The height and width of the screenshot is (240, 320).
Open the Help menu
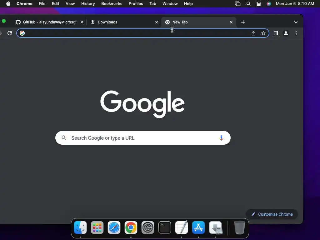(x=188, y=4)
